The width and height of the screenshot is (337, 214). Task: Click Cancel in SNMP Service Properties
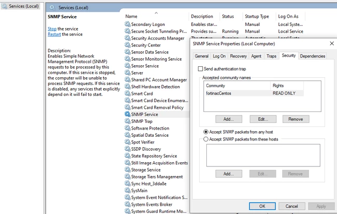click(292, 206)
